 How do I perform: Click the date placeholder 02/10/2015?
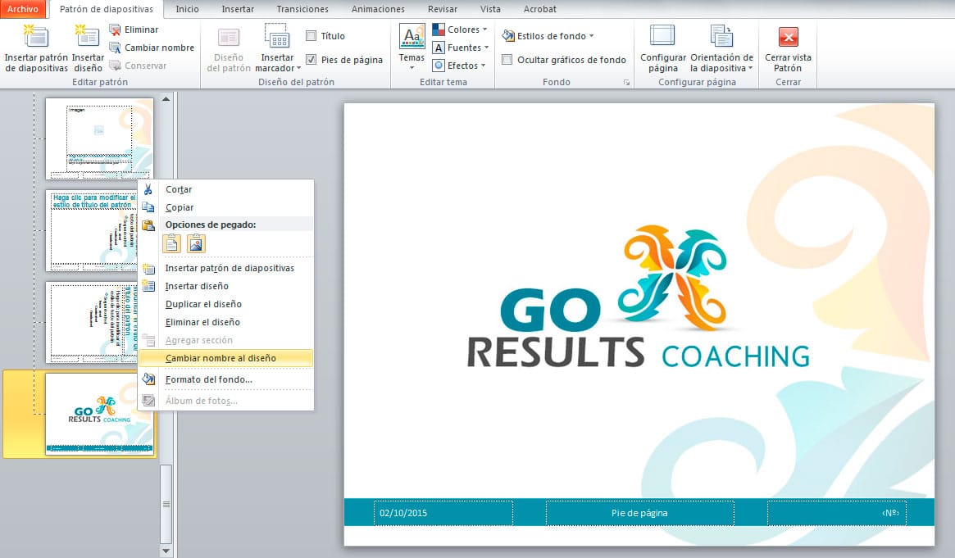point(443,512)
